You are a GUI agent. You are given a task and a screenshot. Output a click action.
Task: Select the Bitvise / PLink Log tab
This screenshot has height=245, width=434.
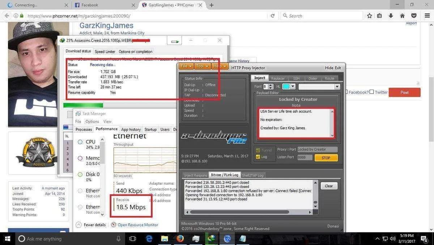(x=225, y=175)
